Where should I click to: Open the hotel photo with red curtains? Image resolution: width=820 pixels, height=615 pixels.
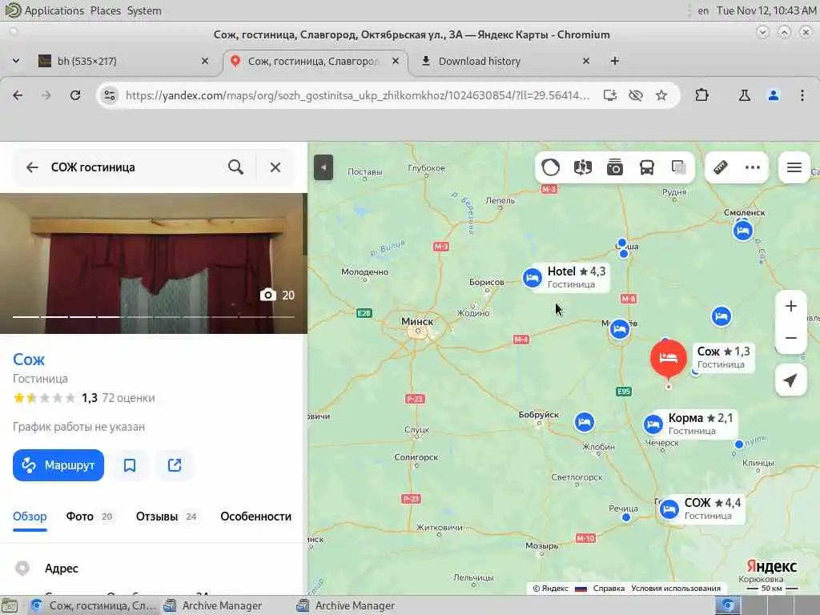154,263
